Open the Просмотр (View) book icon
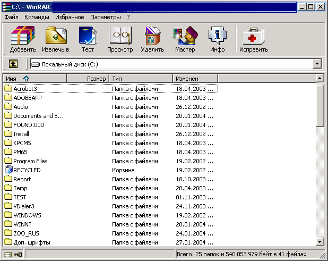 click(120, 36)
